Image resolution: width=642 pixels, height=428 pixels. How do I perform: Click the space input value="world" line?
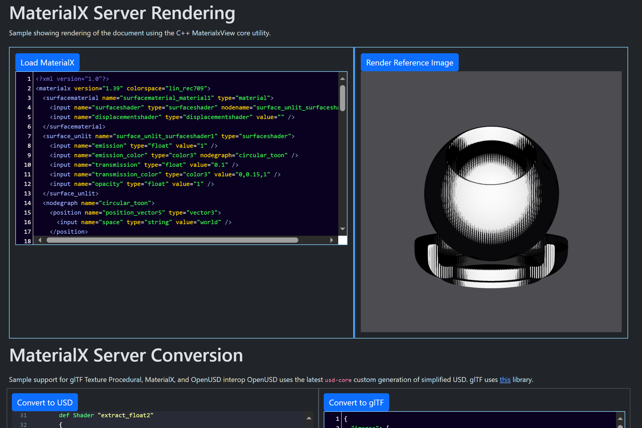(x=144, y=222)
